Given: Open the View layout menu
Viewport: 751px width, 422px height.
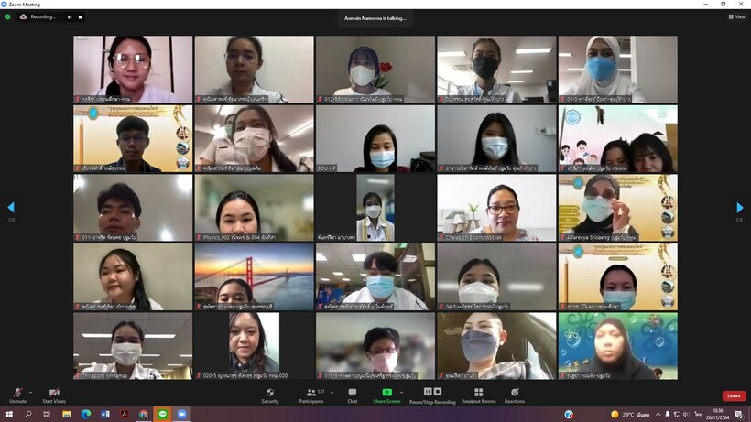Looking at the screenshot, I should pyautogui.click(x=736, y=16).
